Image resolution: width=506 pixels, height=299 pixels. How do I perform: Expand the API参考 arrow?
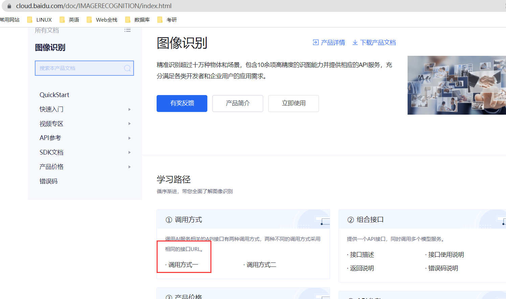tap(130, 138)
